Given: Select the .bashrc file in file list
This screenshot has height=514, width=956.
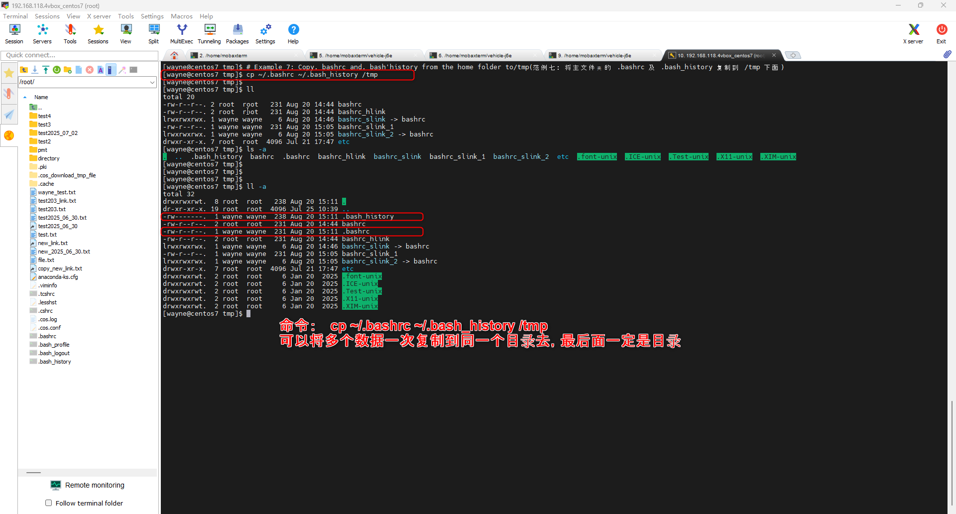Looking at the screenshot, I should coord(43,336).
